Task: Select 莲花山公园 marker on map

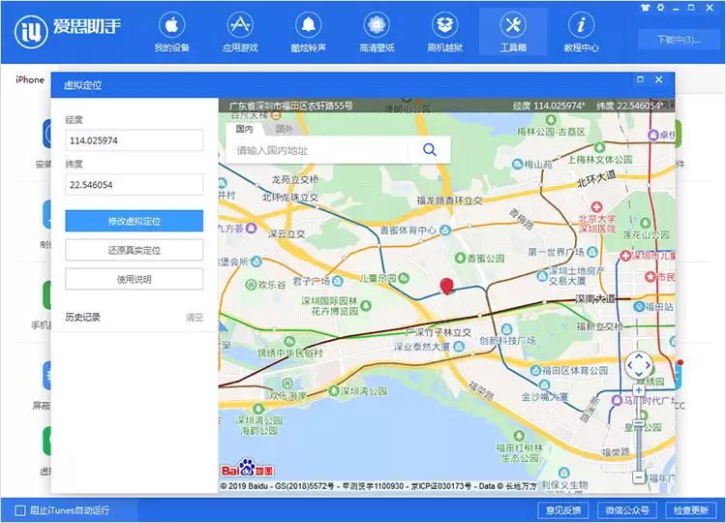Action: pyautogui.click(x=646, y=223)
